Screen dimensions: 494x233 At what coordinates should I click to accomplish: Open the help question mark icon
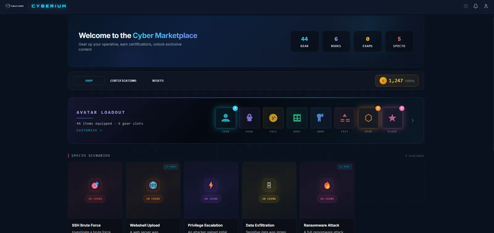pos(466,6)
